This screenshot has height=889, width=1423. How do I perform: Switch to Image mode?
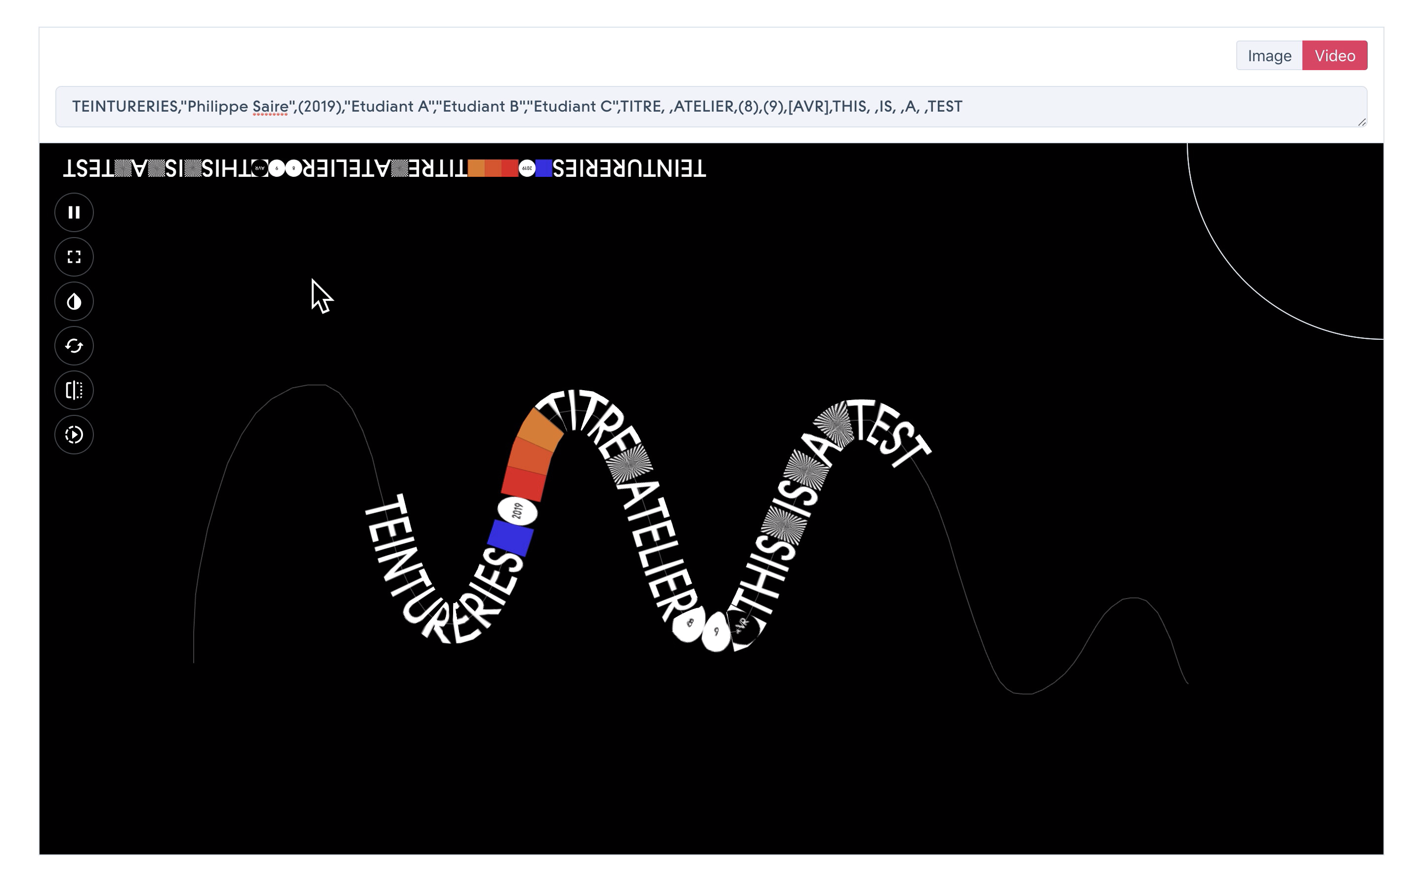click(x=1269, y=56)
